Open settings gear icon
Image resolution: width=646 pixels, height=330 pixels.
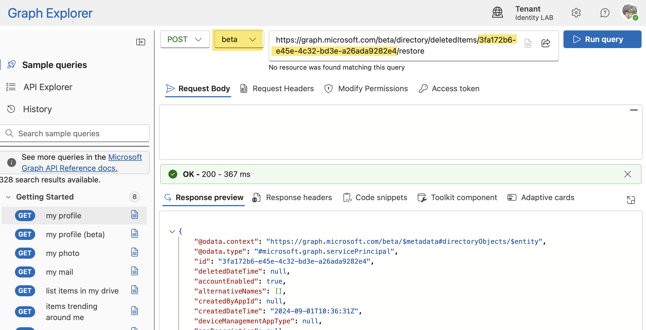(576, 13)
